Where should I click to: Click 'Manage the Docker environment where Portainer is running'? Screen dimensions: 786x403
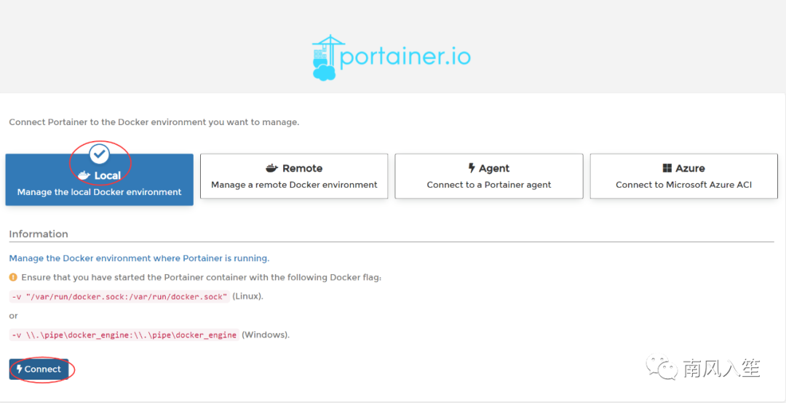click(139, 259)
